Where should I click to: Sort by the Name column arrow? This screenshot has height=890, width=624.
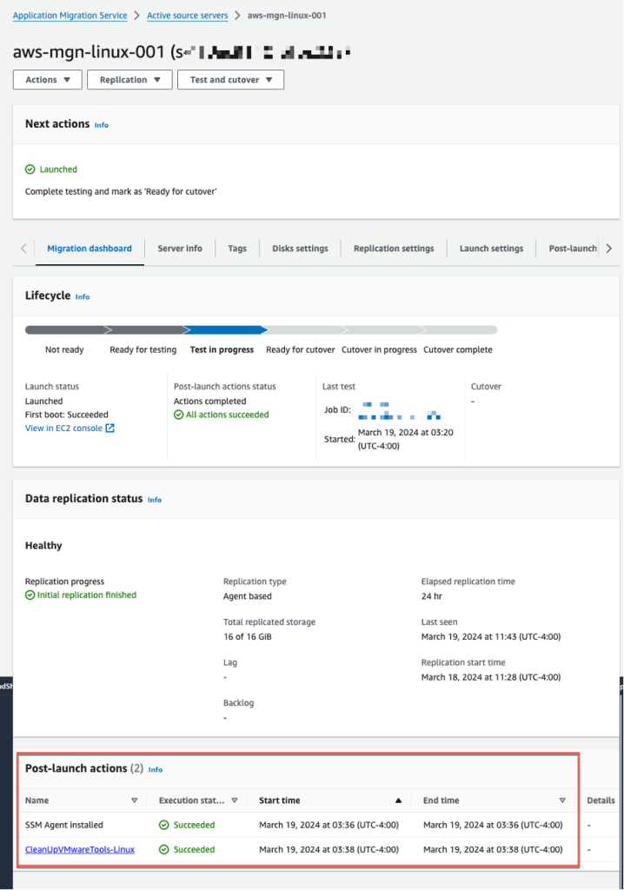click(x=135, y=800)
